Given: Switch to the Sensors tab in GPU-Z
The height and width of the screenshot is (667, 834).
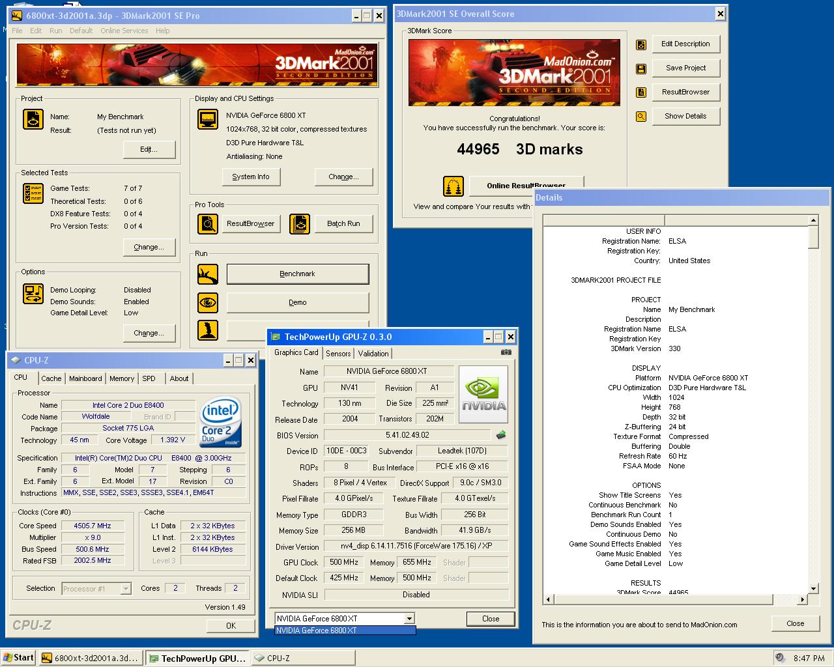Looking at the screenshot, I should click(338, 354).
